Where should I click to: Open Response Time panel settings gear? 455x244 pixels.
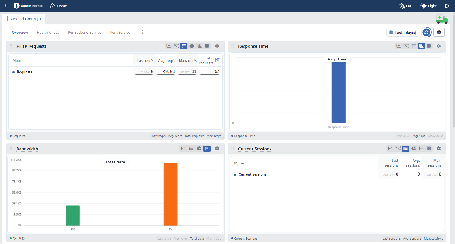(x=439, y=46)
